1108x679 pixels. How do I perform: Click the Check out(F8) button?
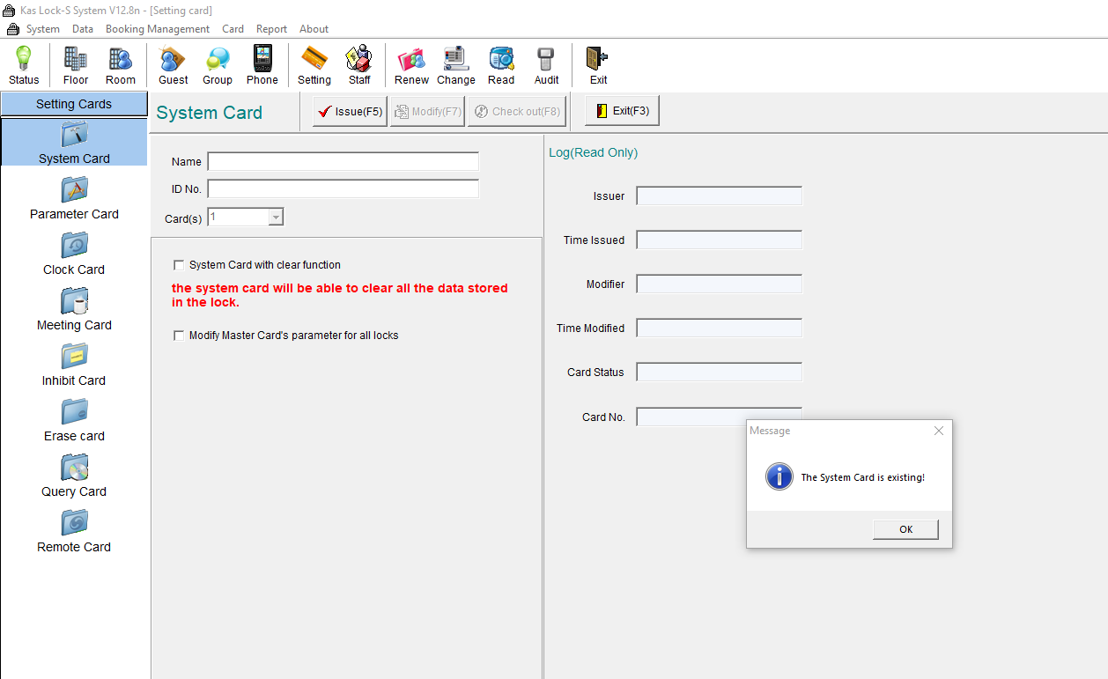pyautogui.click(x=517, y=112)
